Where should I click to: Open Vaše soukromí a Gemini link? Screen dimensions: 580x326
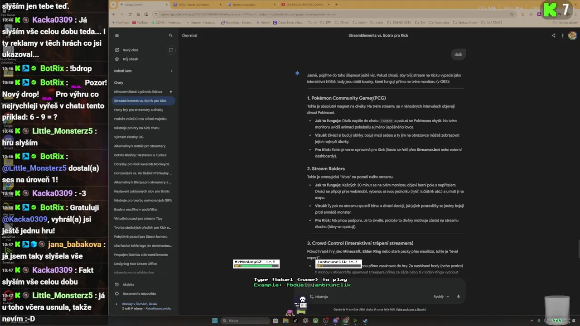click(411, 309)
